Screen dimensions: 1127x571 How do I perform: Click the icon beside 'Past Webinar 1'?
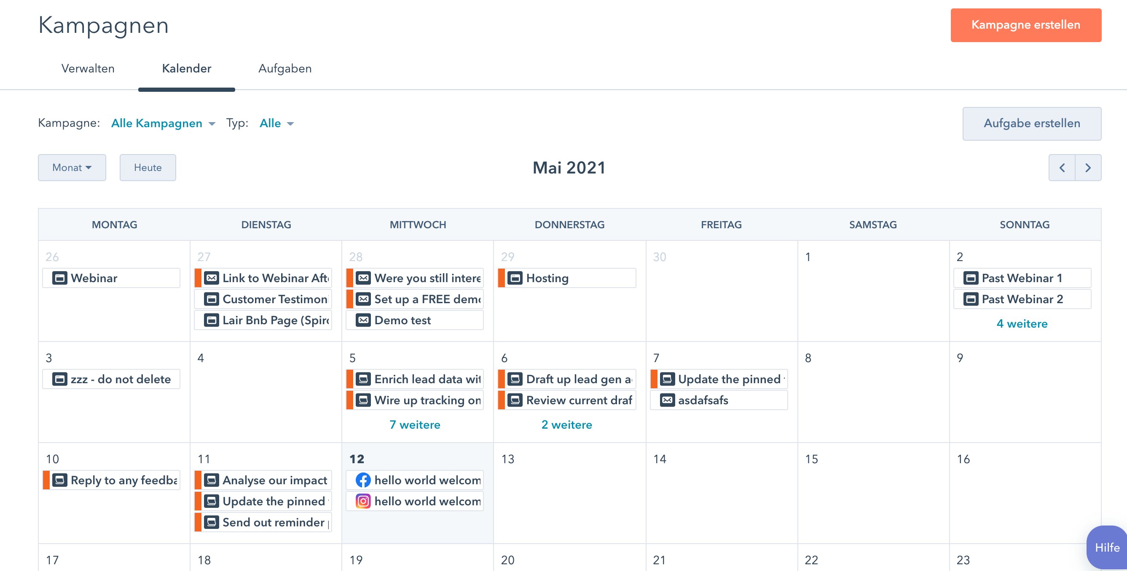pyautogui.click(x=970, y=278)
